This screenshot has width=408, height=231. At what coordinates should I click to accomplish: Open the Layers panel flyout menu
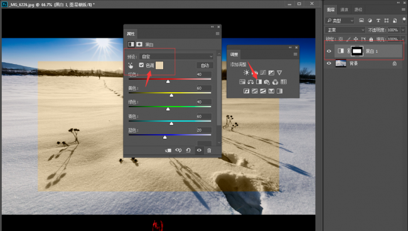pyautogui.click(x=404, y=9)
